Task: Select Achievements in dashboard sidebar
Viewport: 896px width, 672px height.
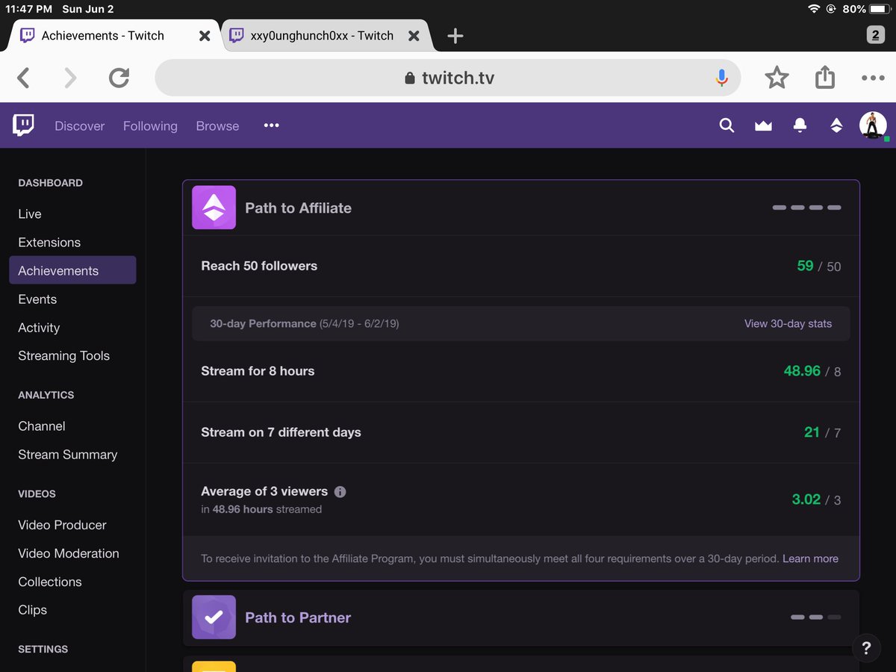Action: [72, 270]
